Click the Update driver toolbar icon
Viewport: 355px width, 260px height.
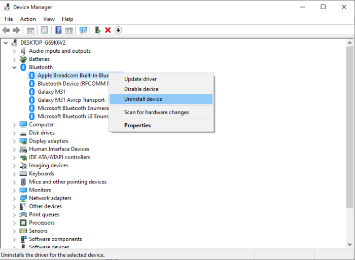[97, 30]
